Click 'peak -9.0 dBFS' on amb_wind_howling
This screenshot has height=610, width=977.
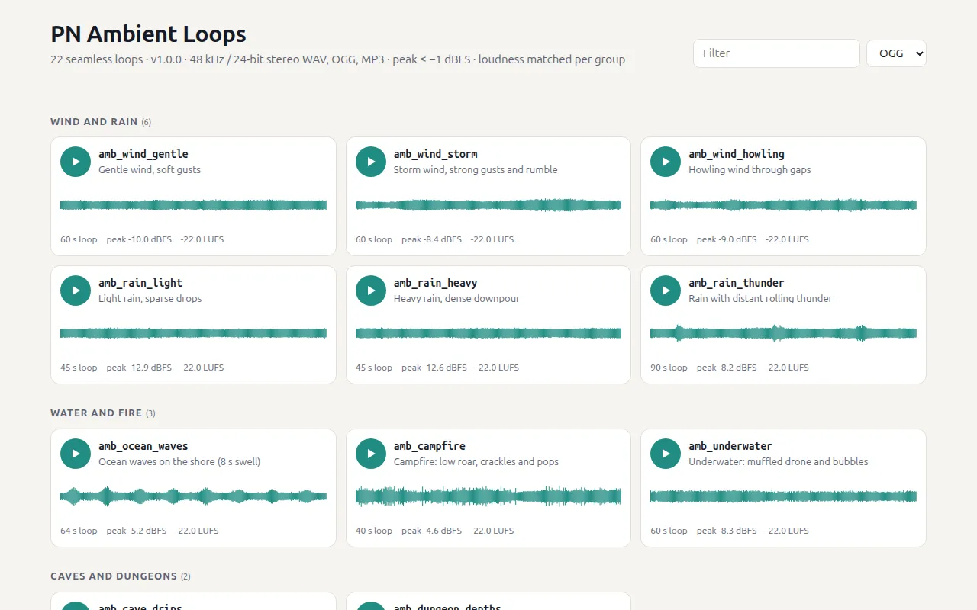(x=727, y=239)
